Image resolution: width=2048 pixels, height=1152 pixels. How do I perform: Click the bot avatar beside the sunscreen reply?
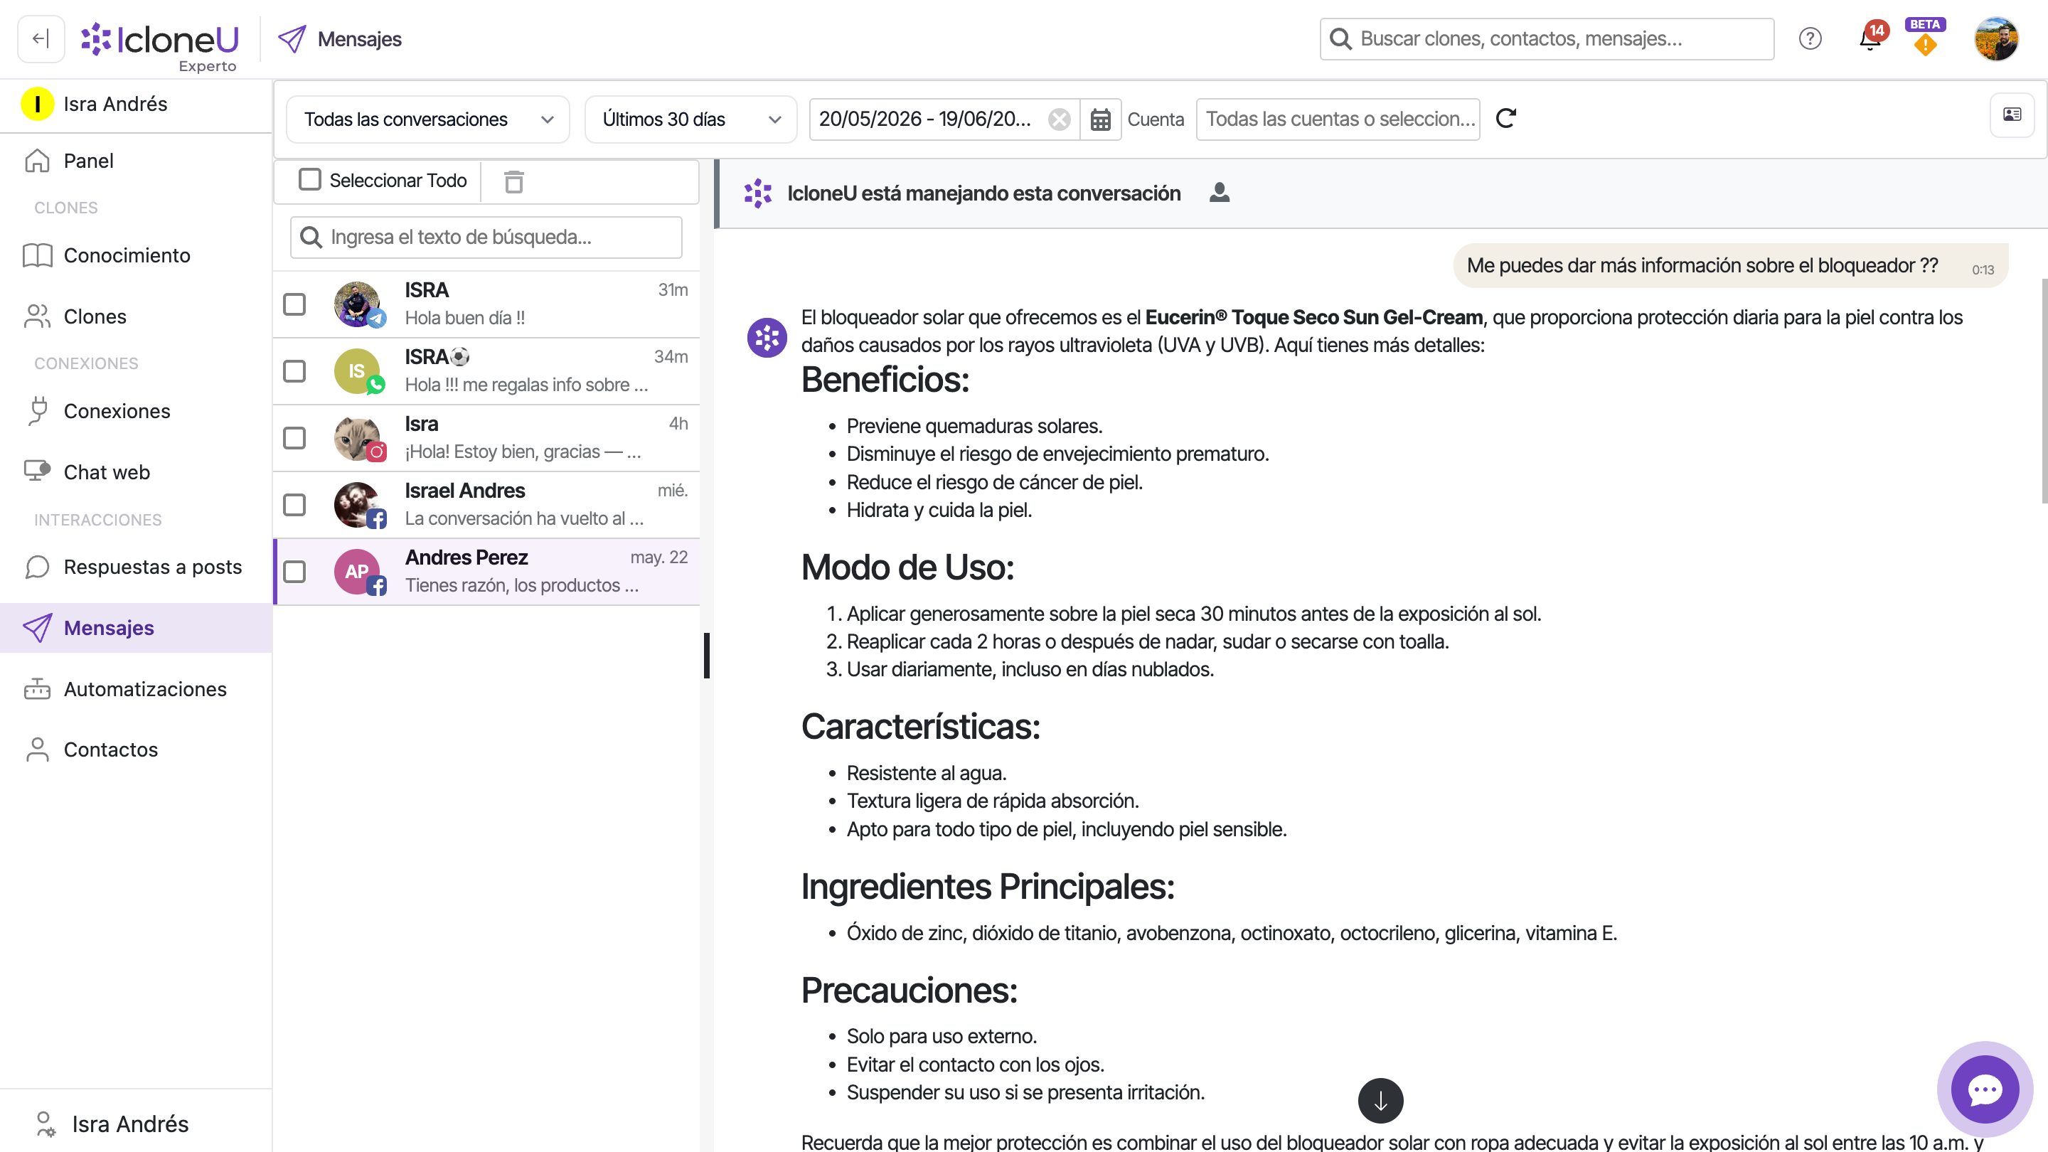tap(767, 337)
